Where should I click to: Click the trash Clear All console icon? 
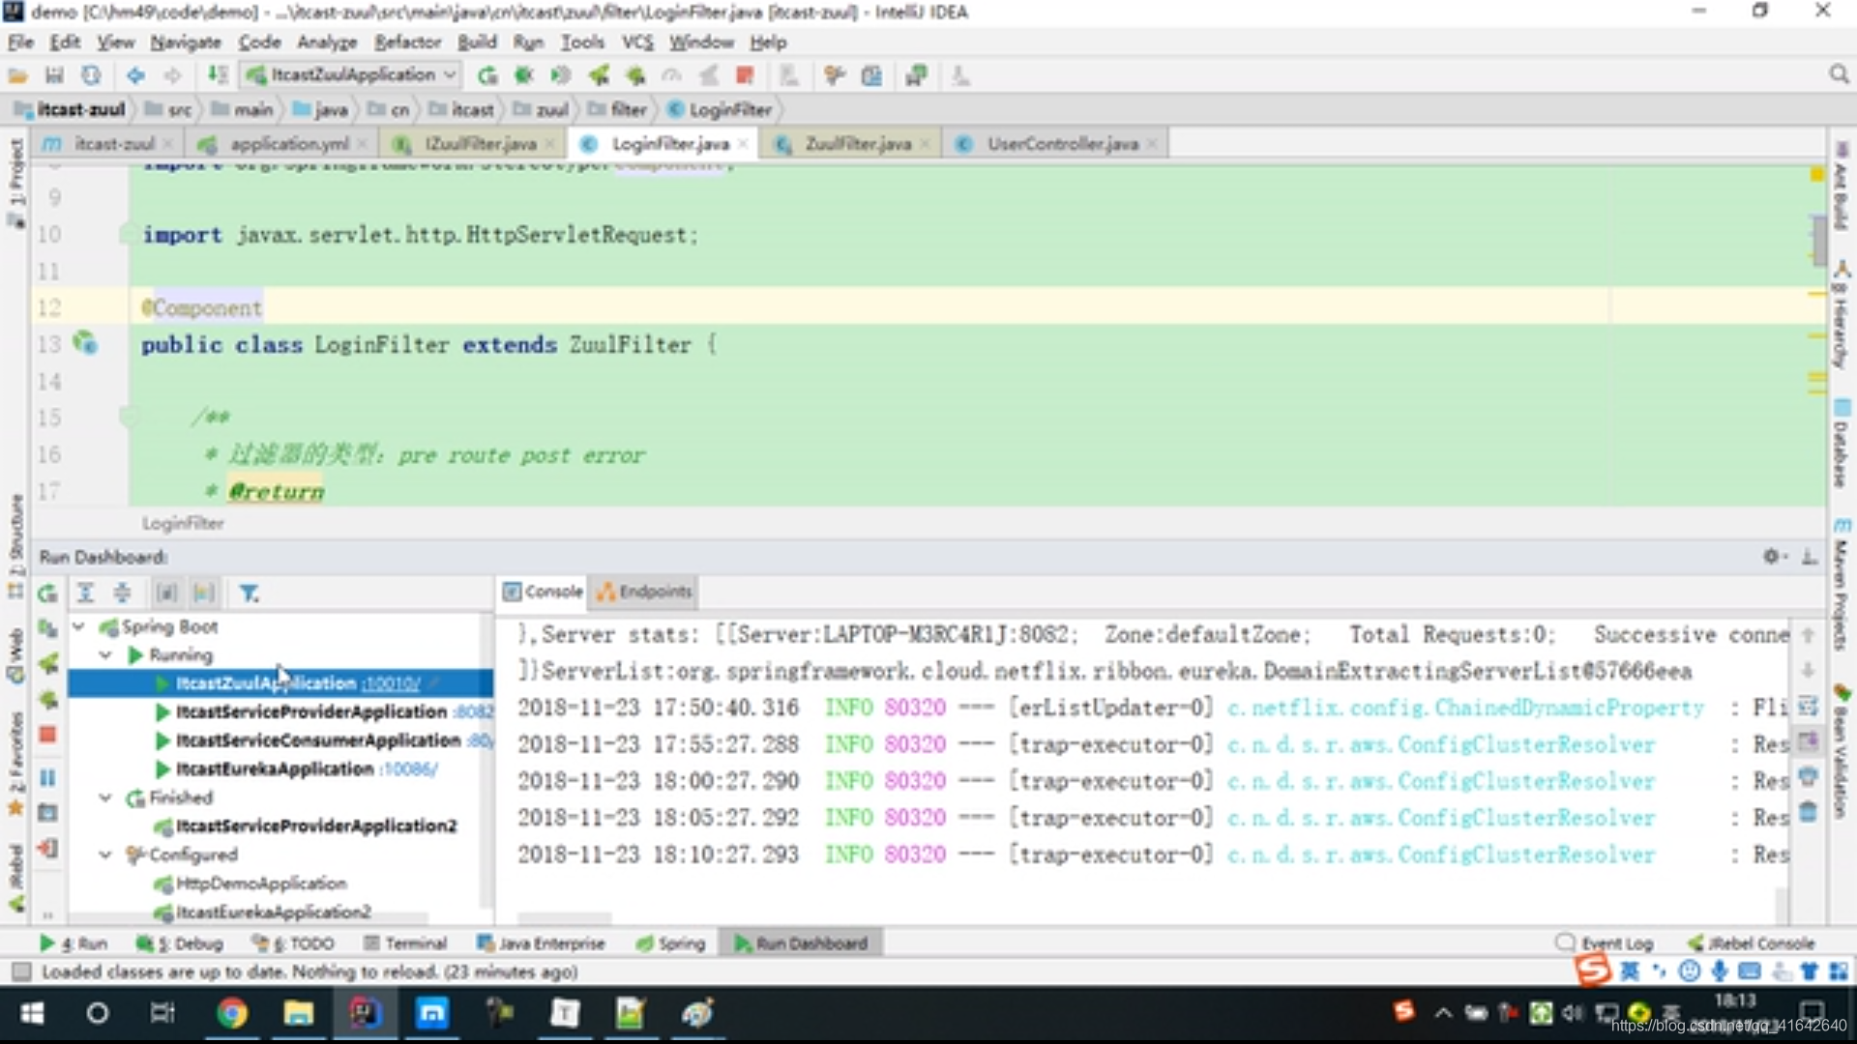[1807, 812]
